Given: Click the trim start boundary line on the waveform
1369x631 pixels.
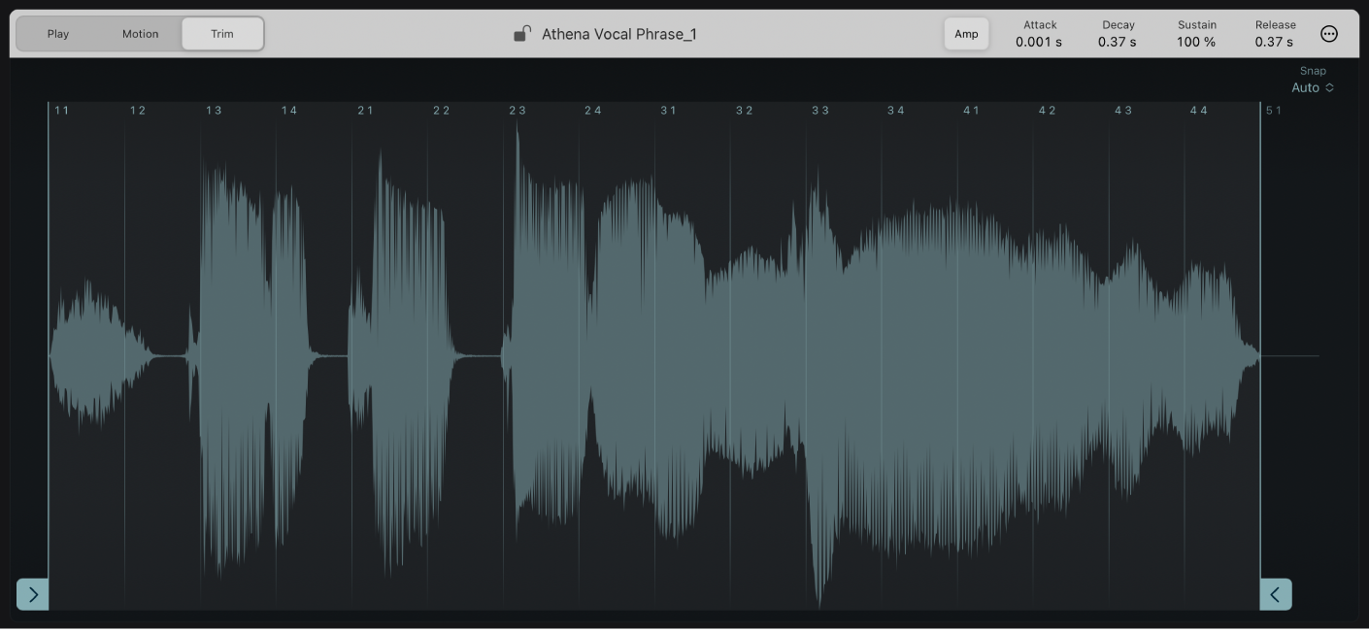Looking at the screenshot, I should (x=49, y=359).
